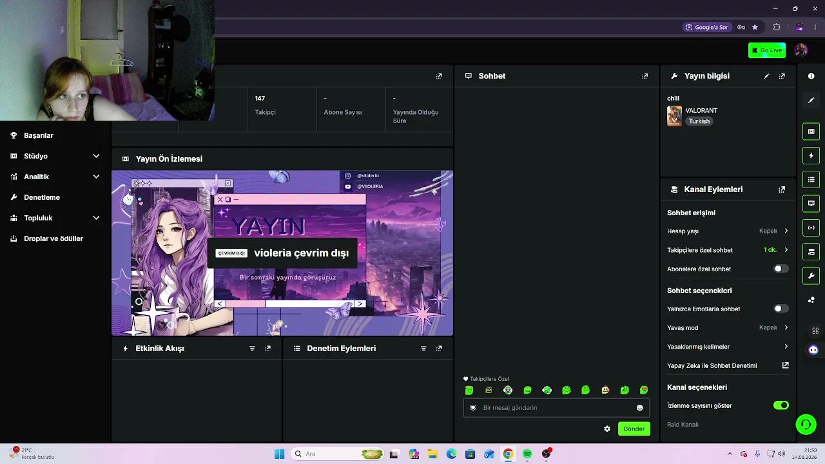
Task: Open the info icon in right sidebar
Action: point(811,76)
